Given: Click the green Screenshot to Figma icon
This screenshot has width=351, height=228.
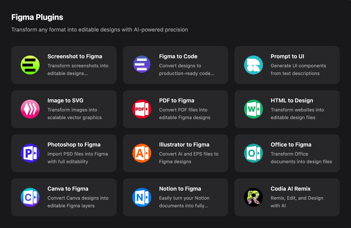Looking at the screenshot, I should (x=30, y=65).
